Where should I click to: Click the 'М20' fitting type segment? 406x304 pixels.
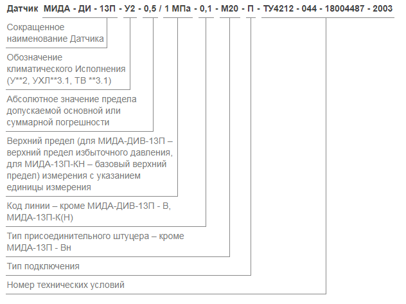(x=229, y=8)
